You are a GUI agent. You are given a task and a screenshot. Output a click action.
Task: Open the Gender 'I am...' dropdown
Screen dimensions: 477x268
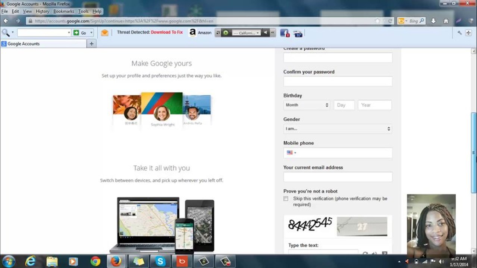pos(338,129)
